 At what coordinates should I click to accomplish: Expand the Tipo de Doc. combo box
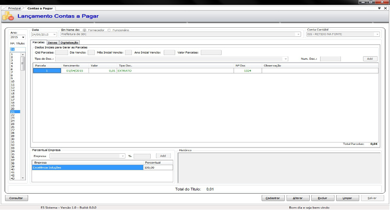pyautogui.click(x=286, y=59)
